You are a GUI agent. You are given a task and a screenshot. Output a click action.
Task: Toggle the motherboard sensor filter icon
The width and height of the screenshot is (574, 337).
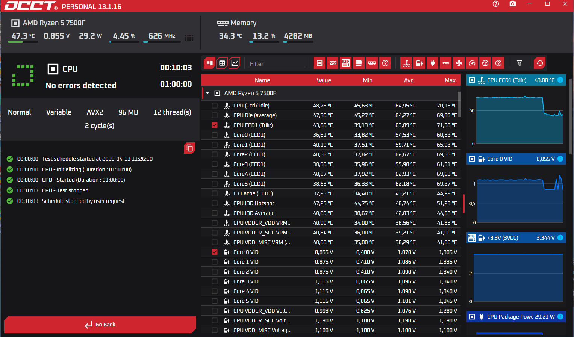pyautogui.click(x=345, y=63)
